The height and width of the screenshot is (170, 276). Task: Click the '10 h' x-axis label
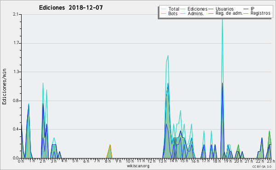(x=129, y=161)
